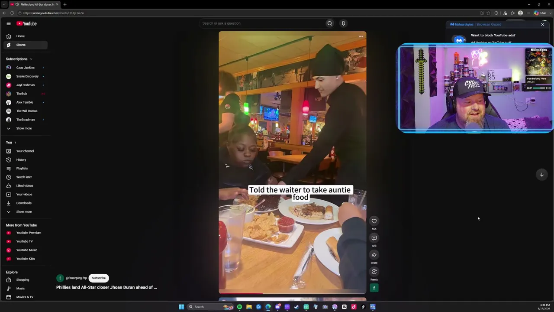Search with the magnifying glass button

pyautogui.click(x=330, y=23)
